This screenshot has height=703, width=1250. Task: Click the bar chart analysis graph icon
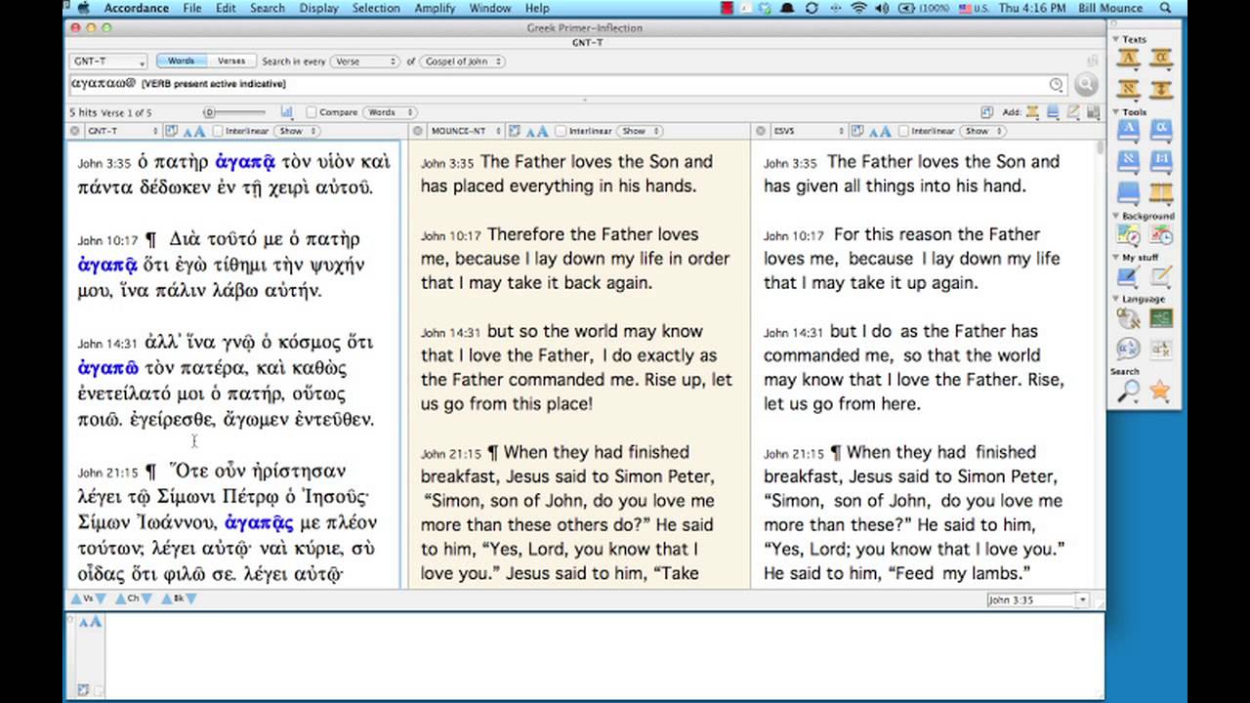point(286,112)
